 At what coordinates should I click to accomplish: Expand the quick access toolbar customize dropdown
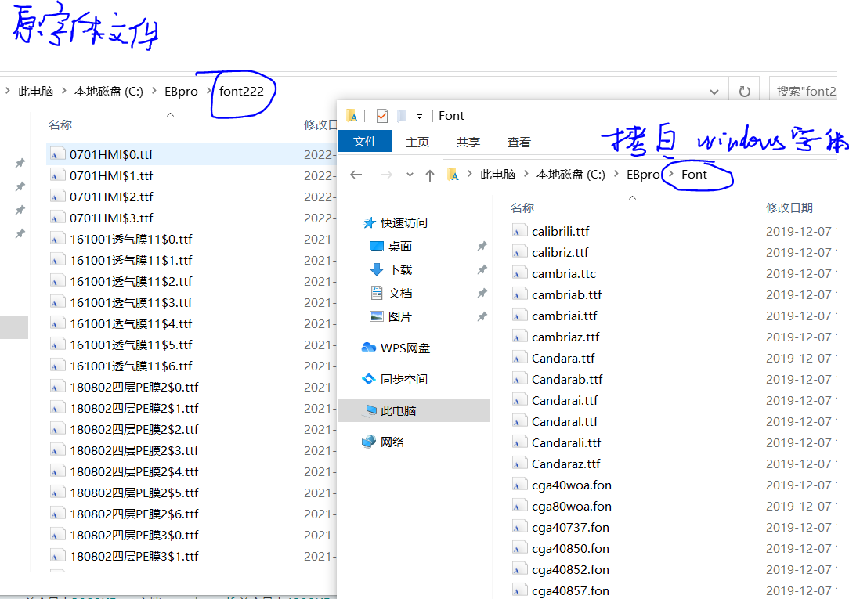[419, 117]
